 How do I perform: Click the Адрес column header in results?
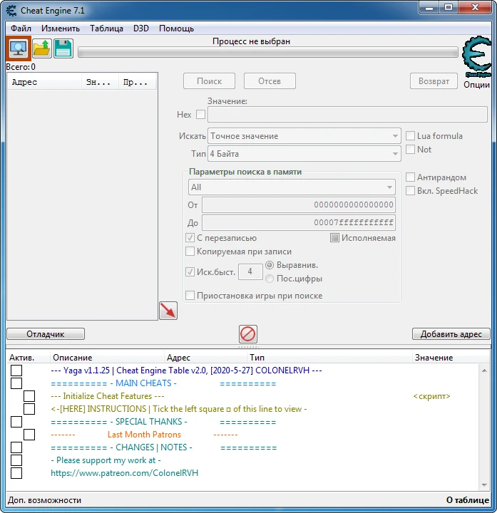tap(44, 82)
